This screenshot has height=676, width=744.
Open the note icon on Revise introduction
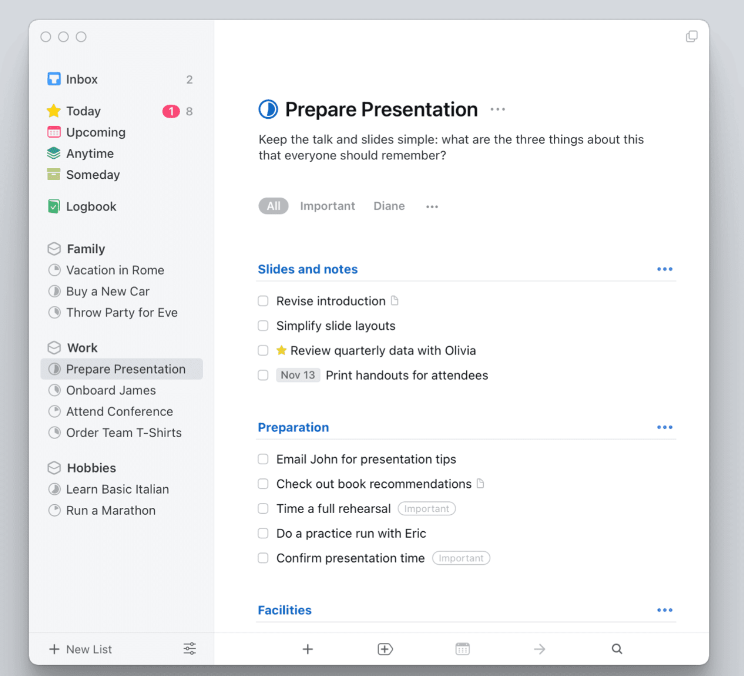[395, 301]
